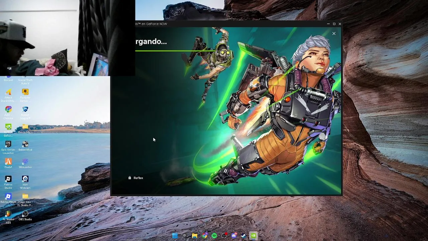Screen dimensions: 428x241
Task: Open the FL Studio 2025 shortcut
Action: (8, 217)
